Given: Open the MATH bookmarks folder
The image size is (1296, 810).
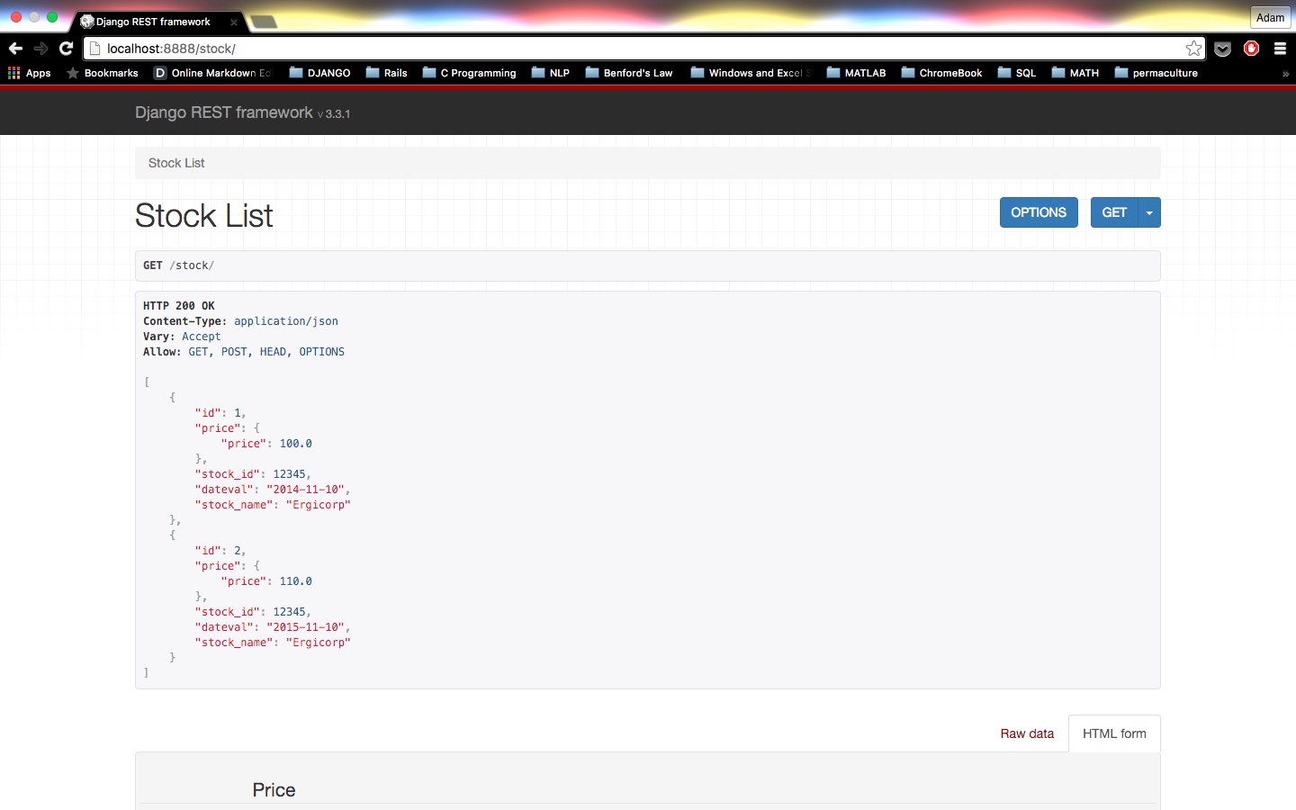Looking at the screenshot, I should 1075,73.
